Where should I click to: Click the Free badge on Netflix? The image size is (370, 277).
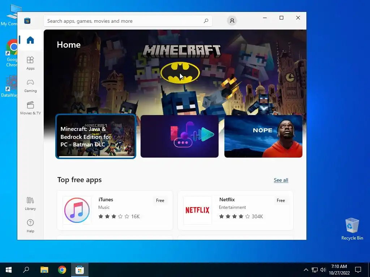(280, 201)
